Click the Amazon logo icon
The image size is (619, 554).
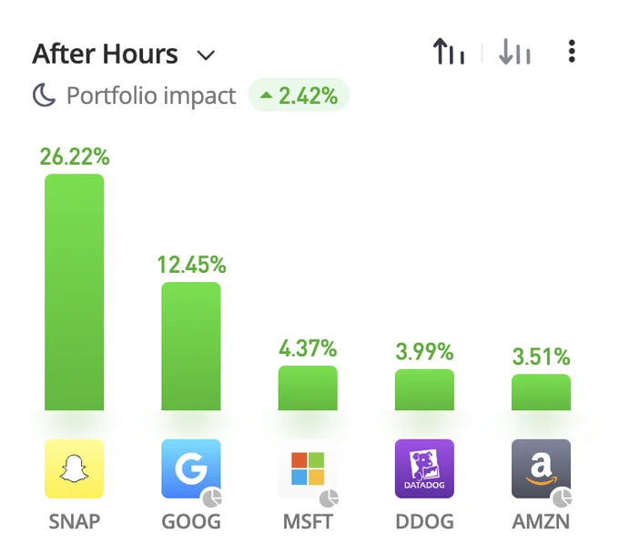542,468
